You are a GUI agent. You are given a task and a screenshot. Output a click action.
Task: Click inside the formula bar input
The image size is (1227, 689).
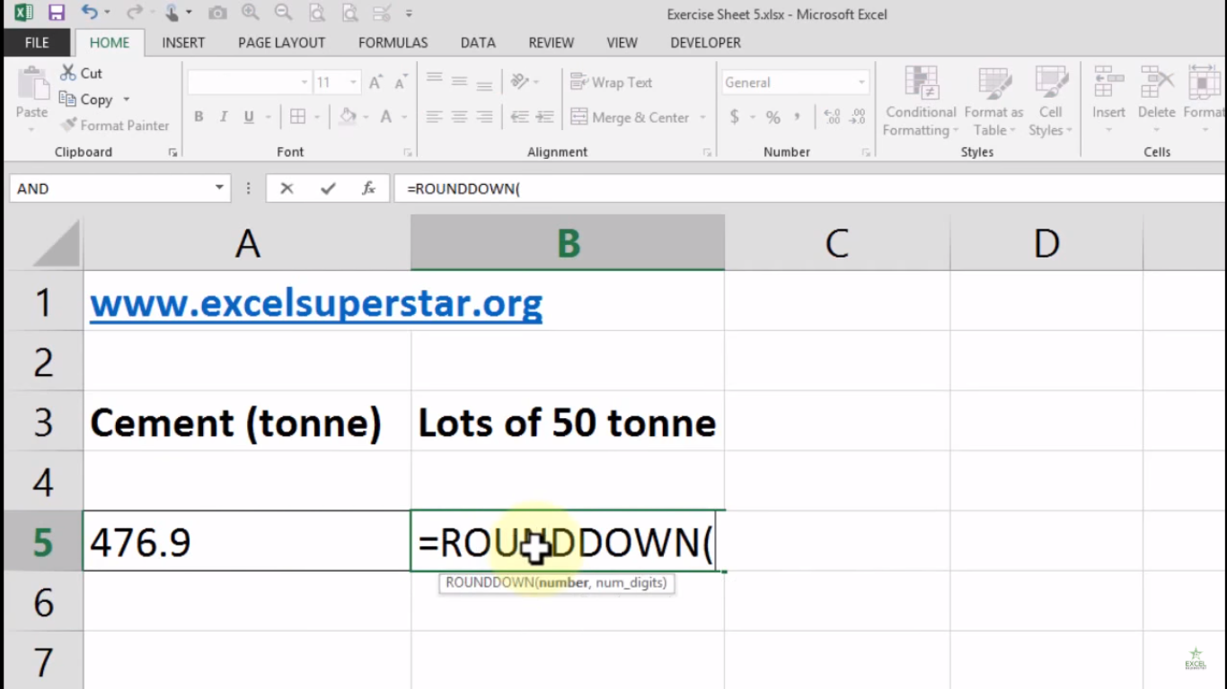coord(808,188)
